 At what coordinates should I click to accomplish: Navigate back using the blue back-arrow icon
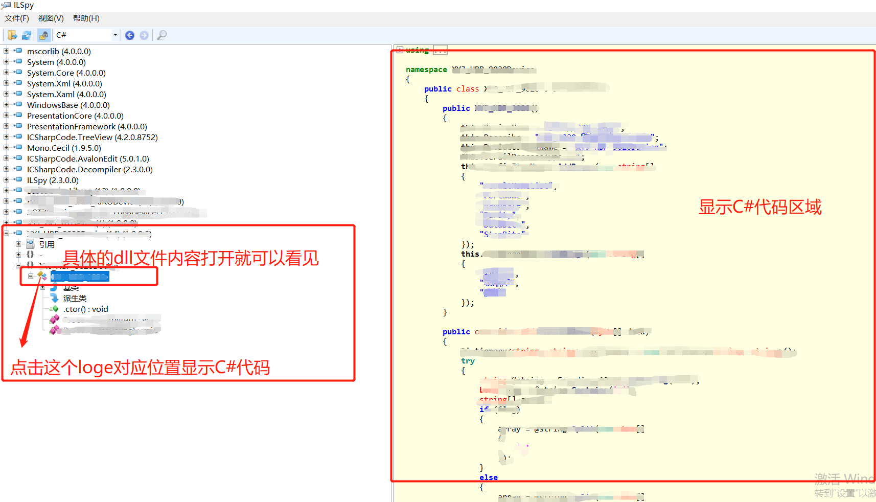[x=129, y=35]
